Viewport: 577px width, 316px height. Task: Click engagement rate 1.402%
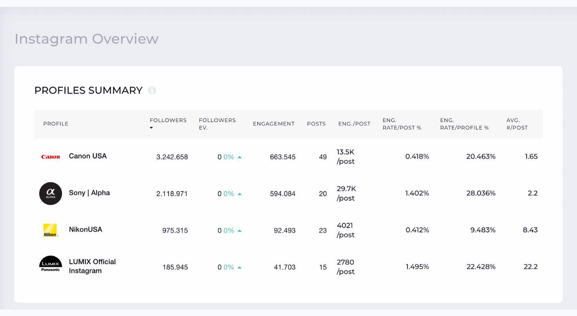point(417,194)
